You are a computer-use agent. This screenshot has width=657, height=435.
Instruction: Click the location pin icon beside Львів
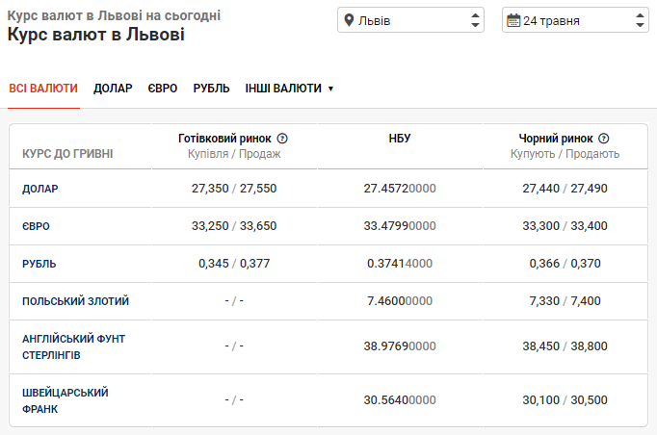[349, 20]
